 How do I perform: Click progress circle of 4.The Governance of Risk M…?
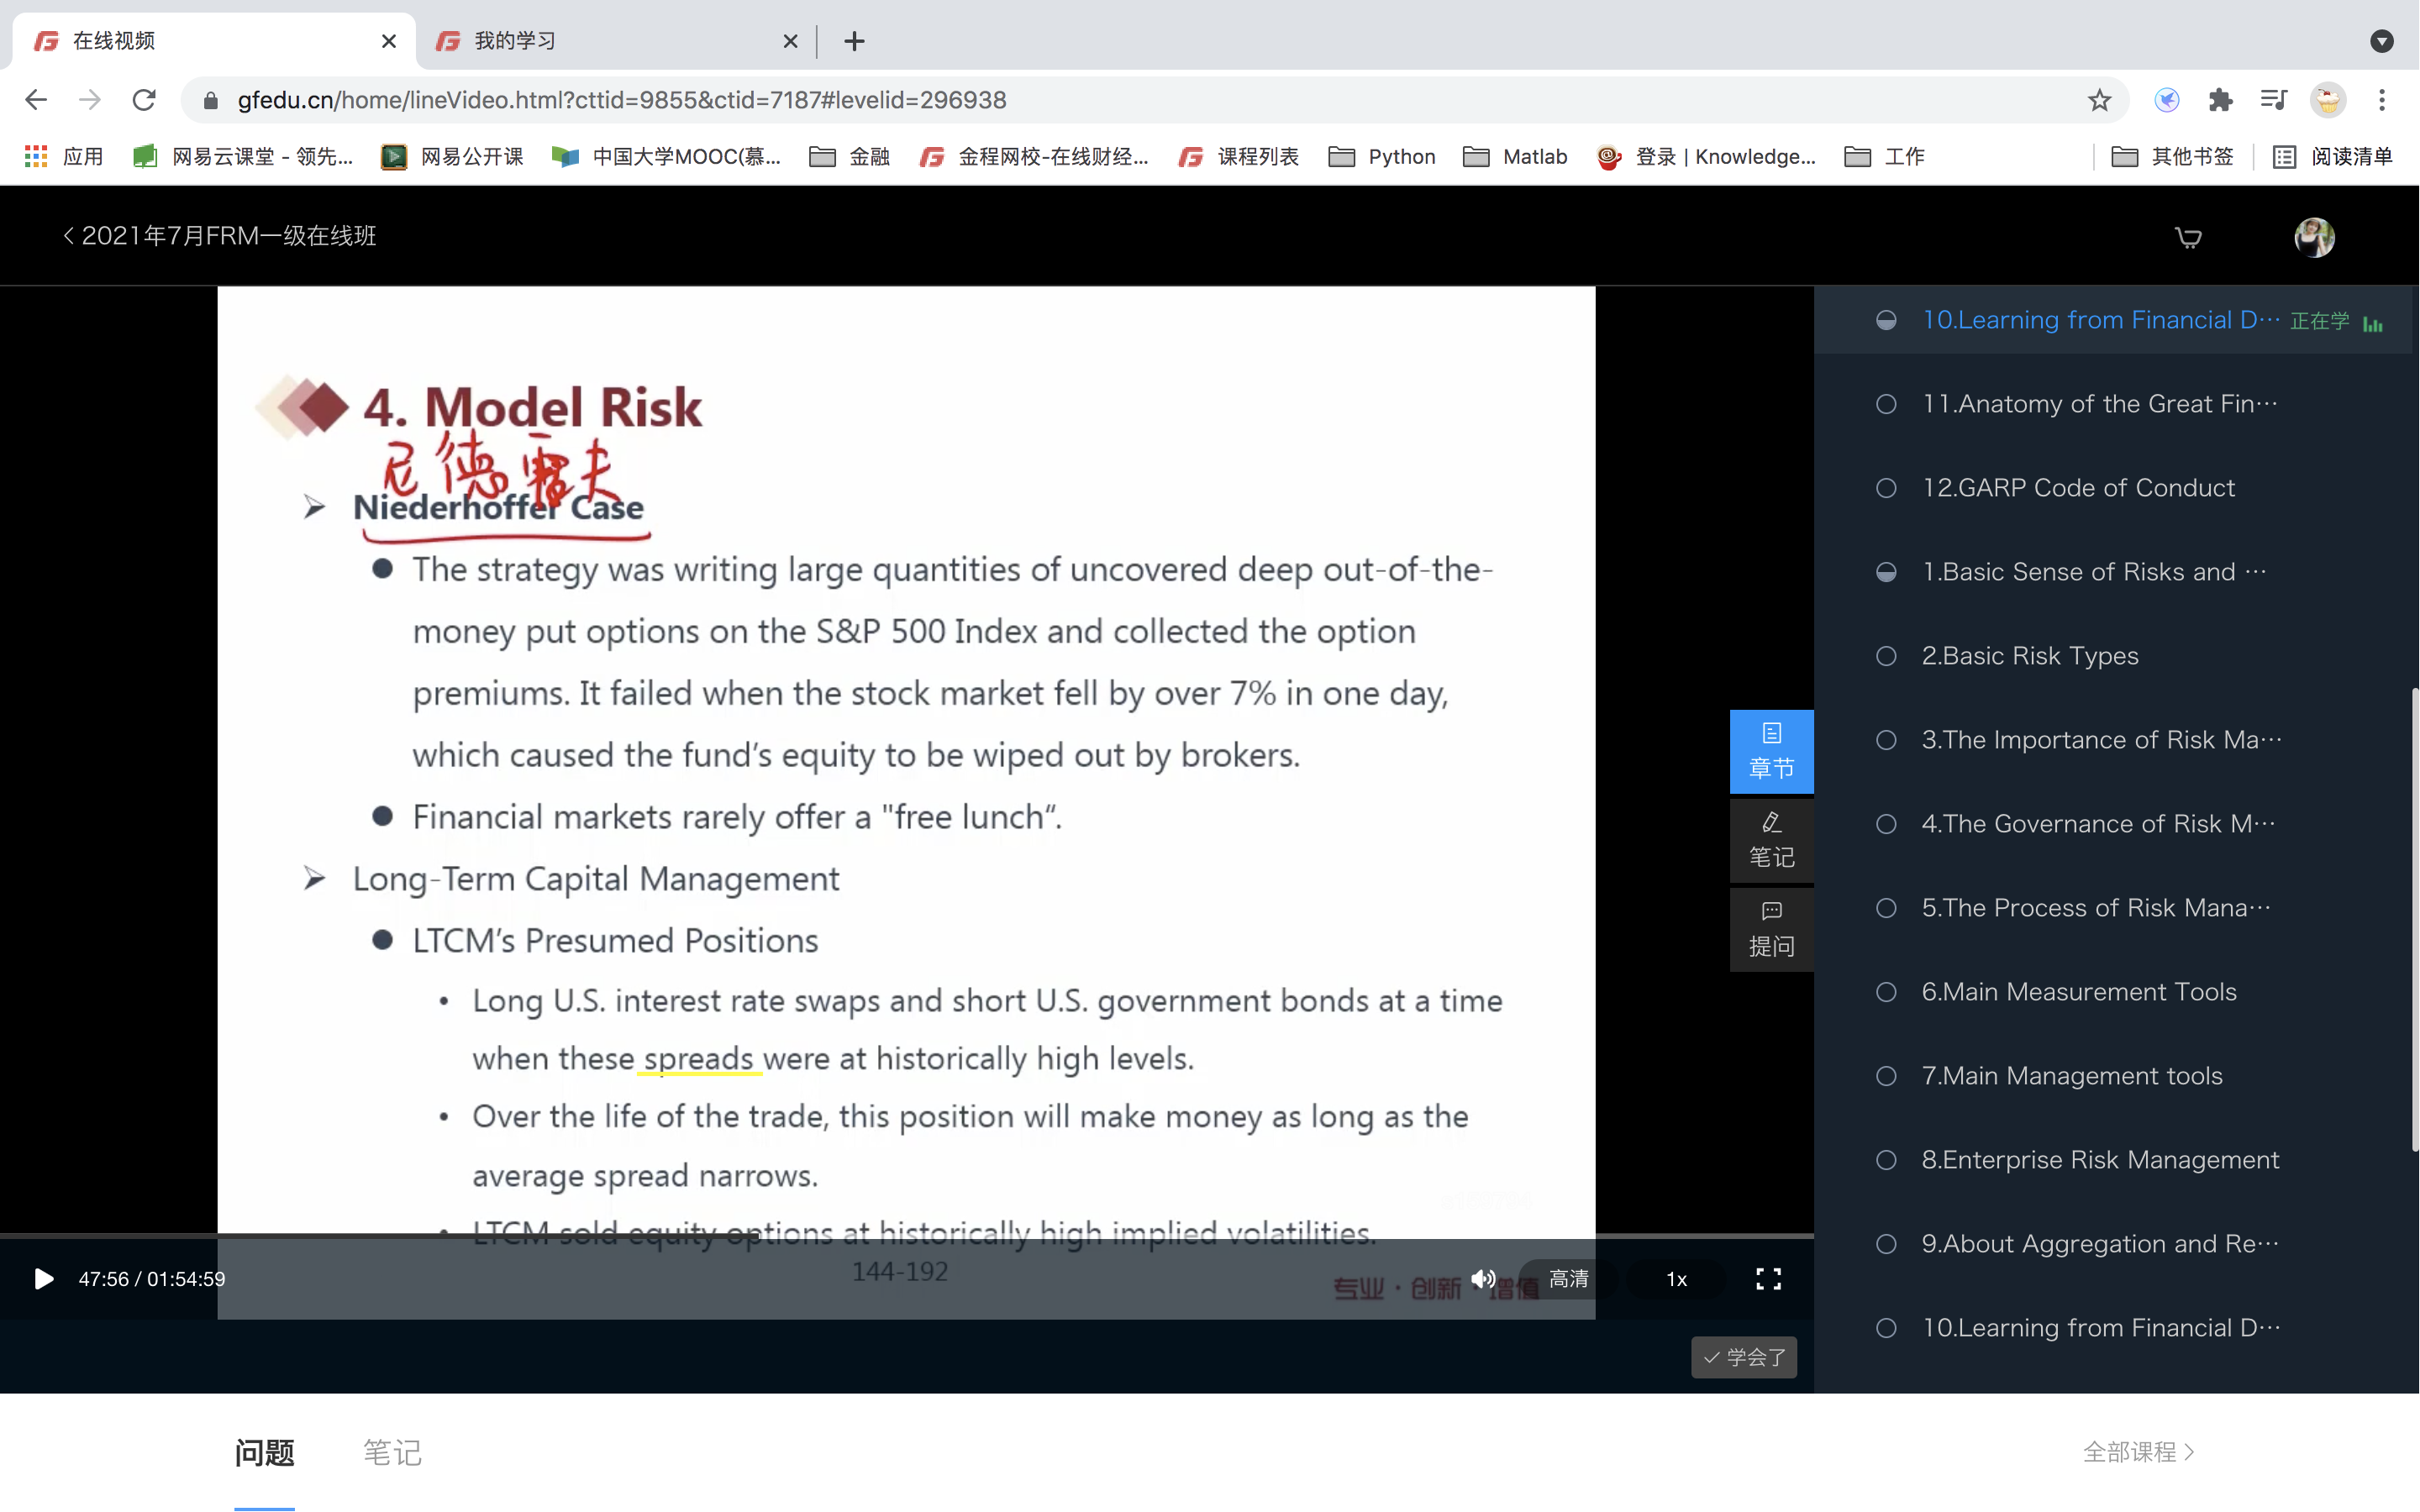click(x=1886, y=824)
